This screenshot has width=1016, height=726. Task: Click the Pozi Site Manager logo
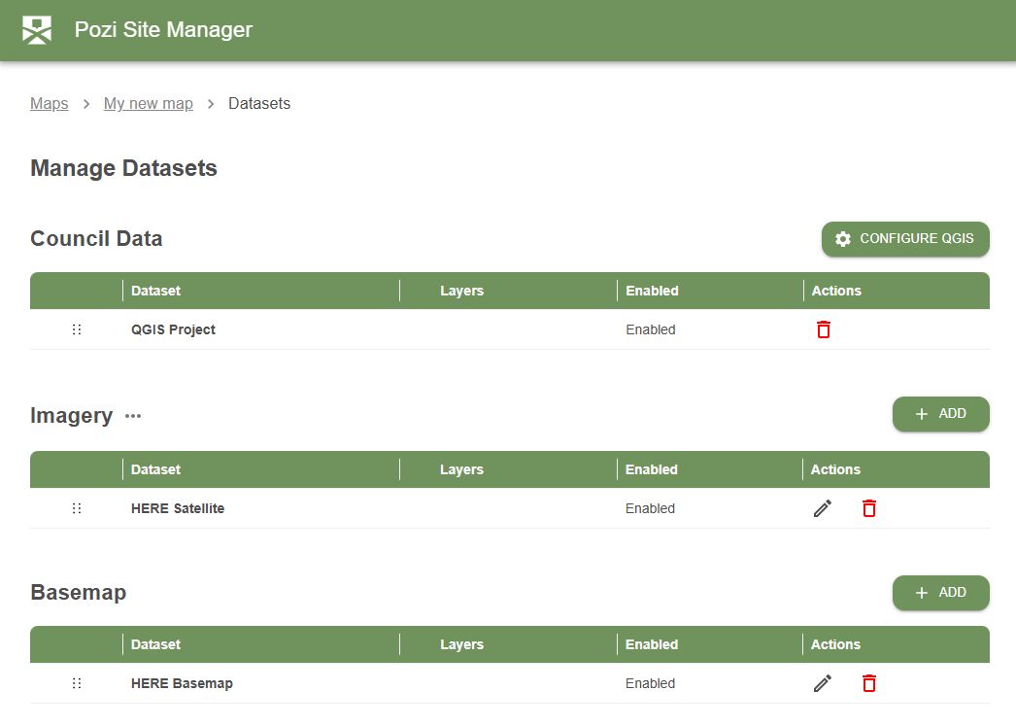click(37, 29)
